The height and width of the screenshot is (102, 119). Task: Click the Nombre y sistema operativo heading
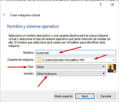[33, 26]
